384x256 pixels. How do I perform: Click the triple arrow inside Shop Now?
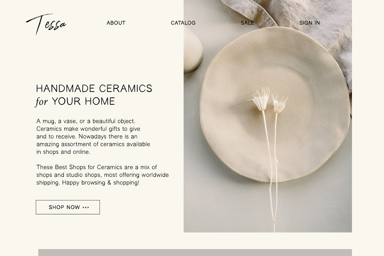point(86,207)
